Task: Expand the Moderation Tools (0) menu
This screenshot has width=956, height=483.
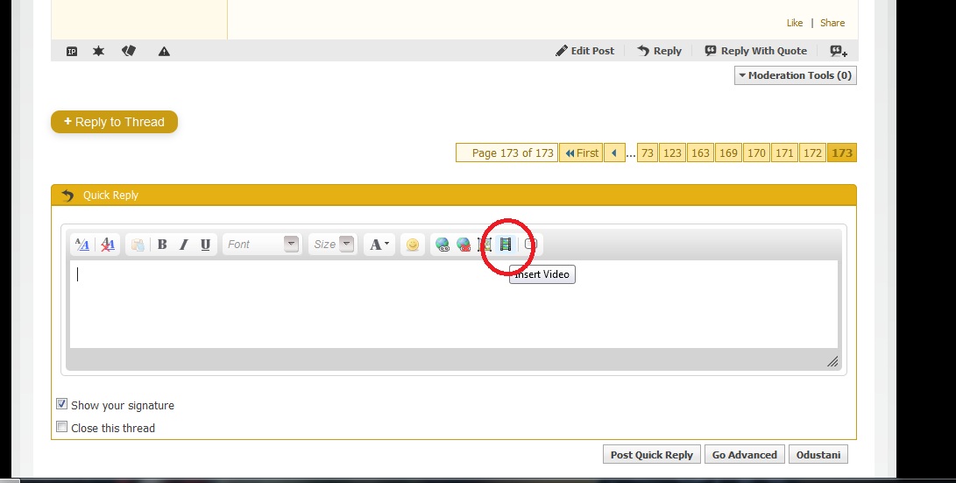Action: 795,75
